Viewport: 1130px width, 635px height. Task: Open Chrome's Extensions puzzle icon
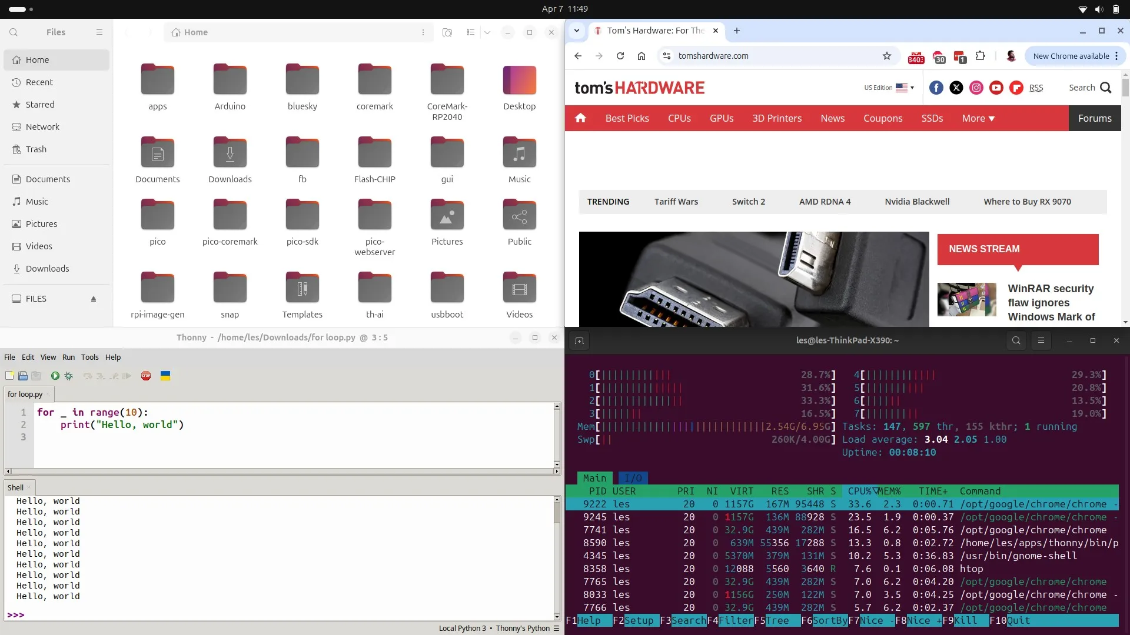[980, 56]
